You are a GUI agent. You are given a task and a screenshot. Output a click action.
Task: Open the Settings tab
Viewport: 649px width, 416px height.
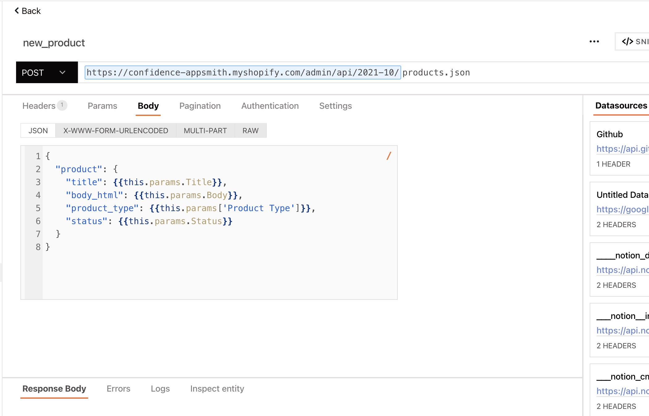click(x=335, y=106)
